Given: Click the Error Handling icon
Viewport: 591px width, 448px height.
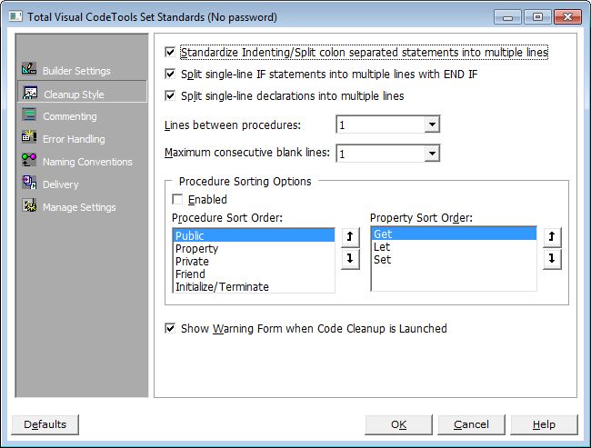Looking at the screenshot, I should coord(28,138).
